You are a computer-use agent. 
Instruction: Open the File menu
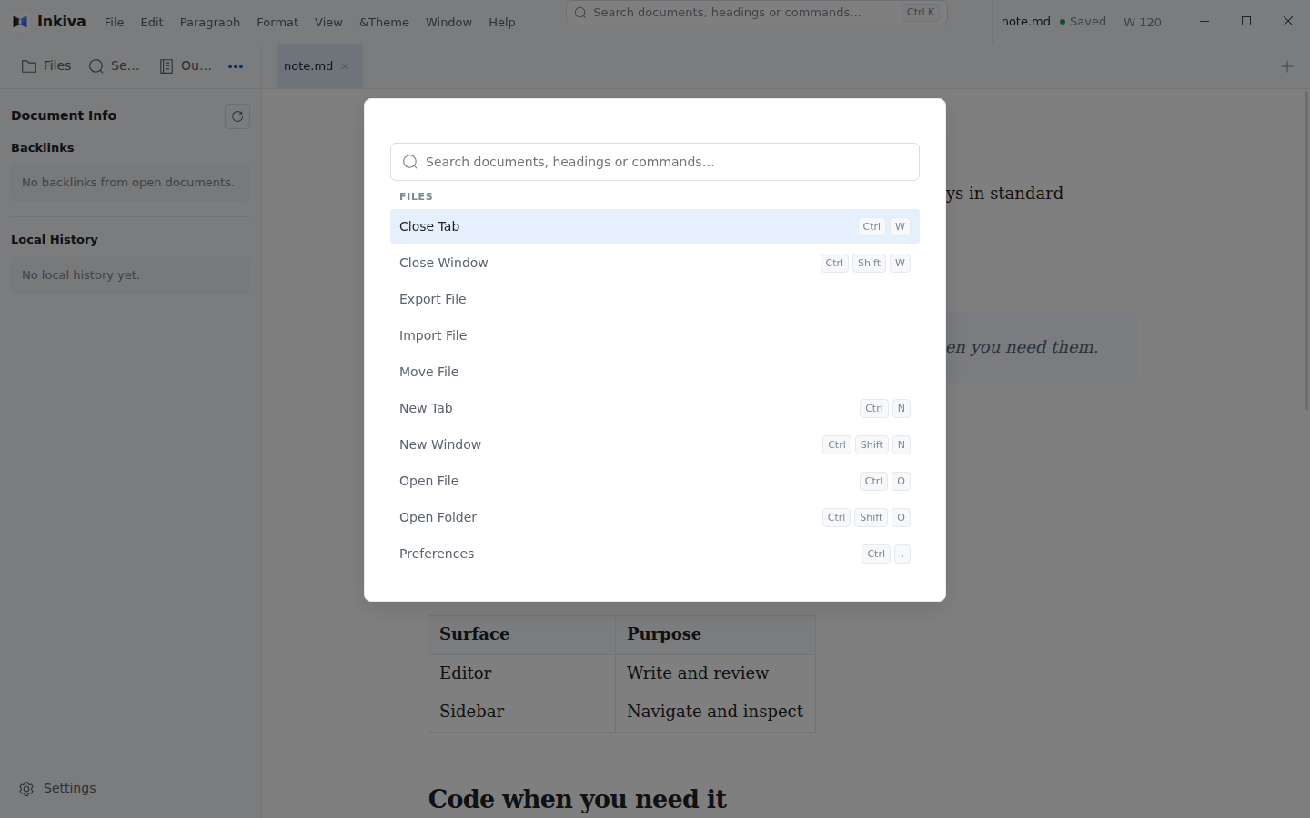point(114,22)
